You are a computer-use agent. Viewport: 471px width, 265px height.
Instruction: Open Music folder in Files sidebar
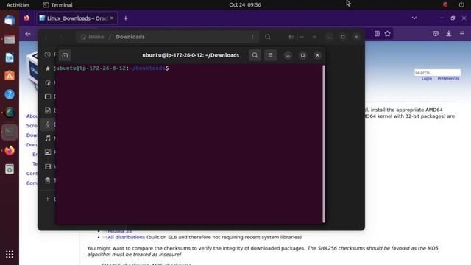click(x=48, y=138)
